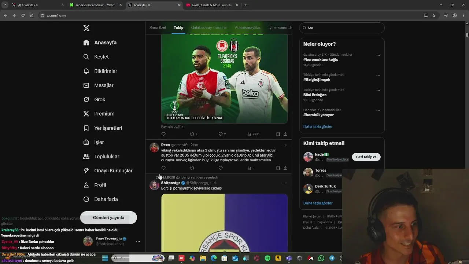Reply to the St. Patrick's Beşiktaş post
469x264 pixels.
pyautogui.click(x=163, y=134)
